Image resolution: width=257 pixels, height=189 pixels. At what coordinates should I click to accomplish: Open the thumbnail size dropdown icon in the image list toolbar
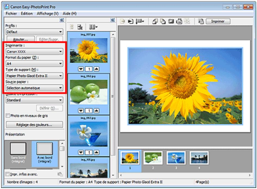click(93, 27)
